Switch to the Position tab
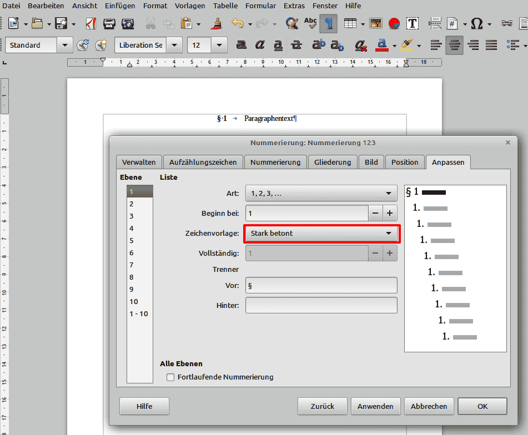 (405, 162)
